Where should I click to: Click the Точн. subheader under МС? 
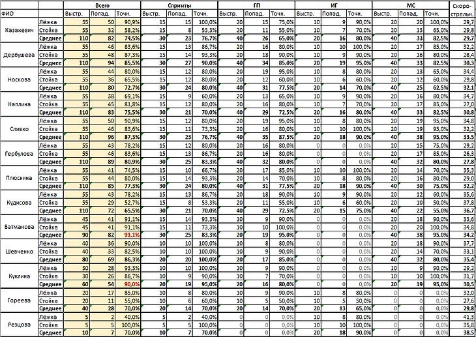(x=436, y=14)
